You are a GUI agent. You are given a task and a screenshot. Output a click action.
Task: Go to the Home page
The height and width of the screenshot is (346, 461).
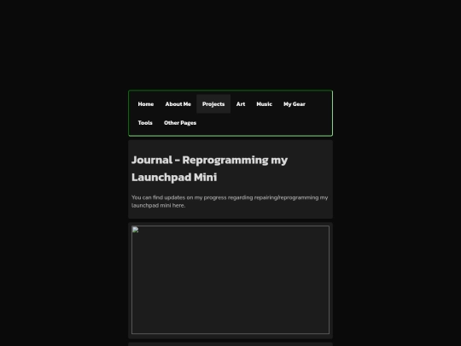point(146,104)
